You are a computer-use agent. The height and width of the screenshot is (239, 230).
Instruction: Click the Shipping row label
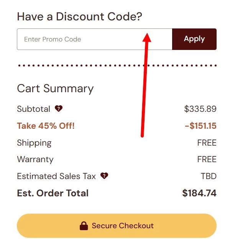(x=34, y=143)
